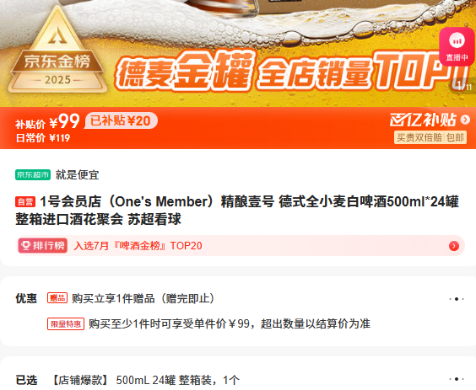Click the 限量特惠 label
Viewport: 476px width, 390px height.
[66, 324]
